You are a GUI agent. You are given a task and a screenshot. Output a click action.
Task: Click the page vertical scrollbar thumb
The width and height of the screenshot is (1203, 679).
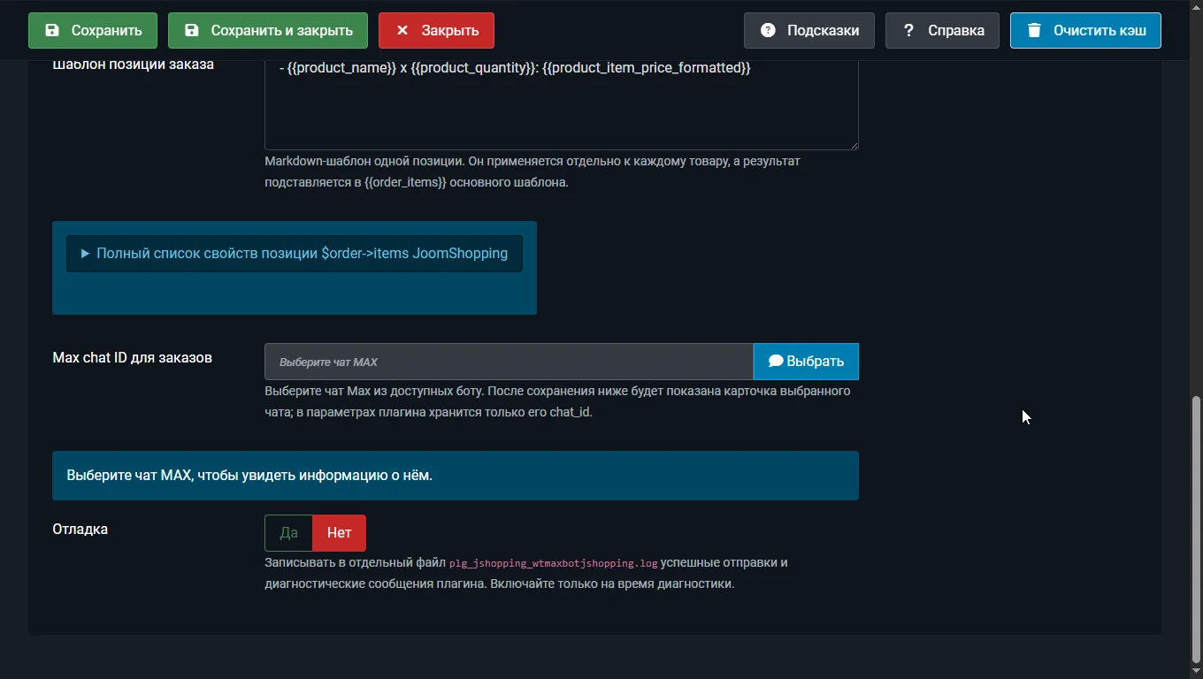pyautogui.click(x=1197, y=529)
